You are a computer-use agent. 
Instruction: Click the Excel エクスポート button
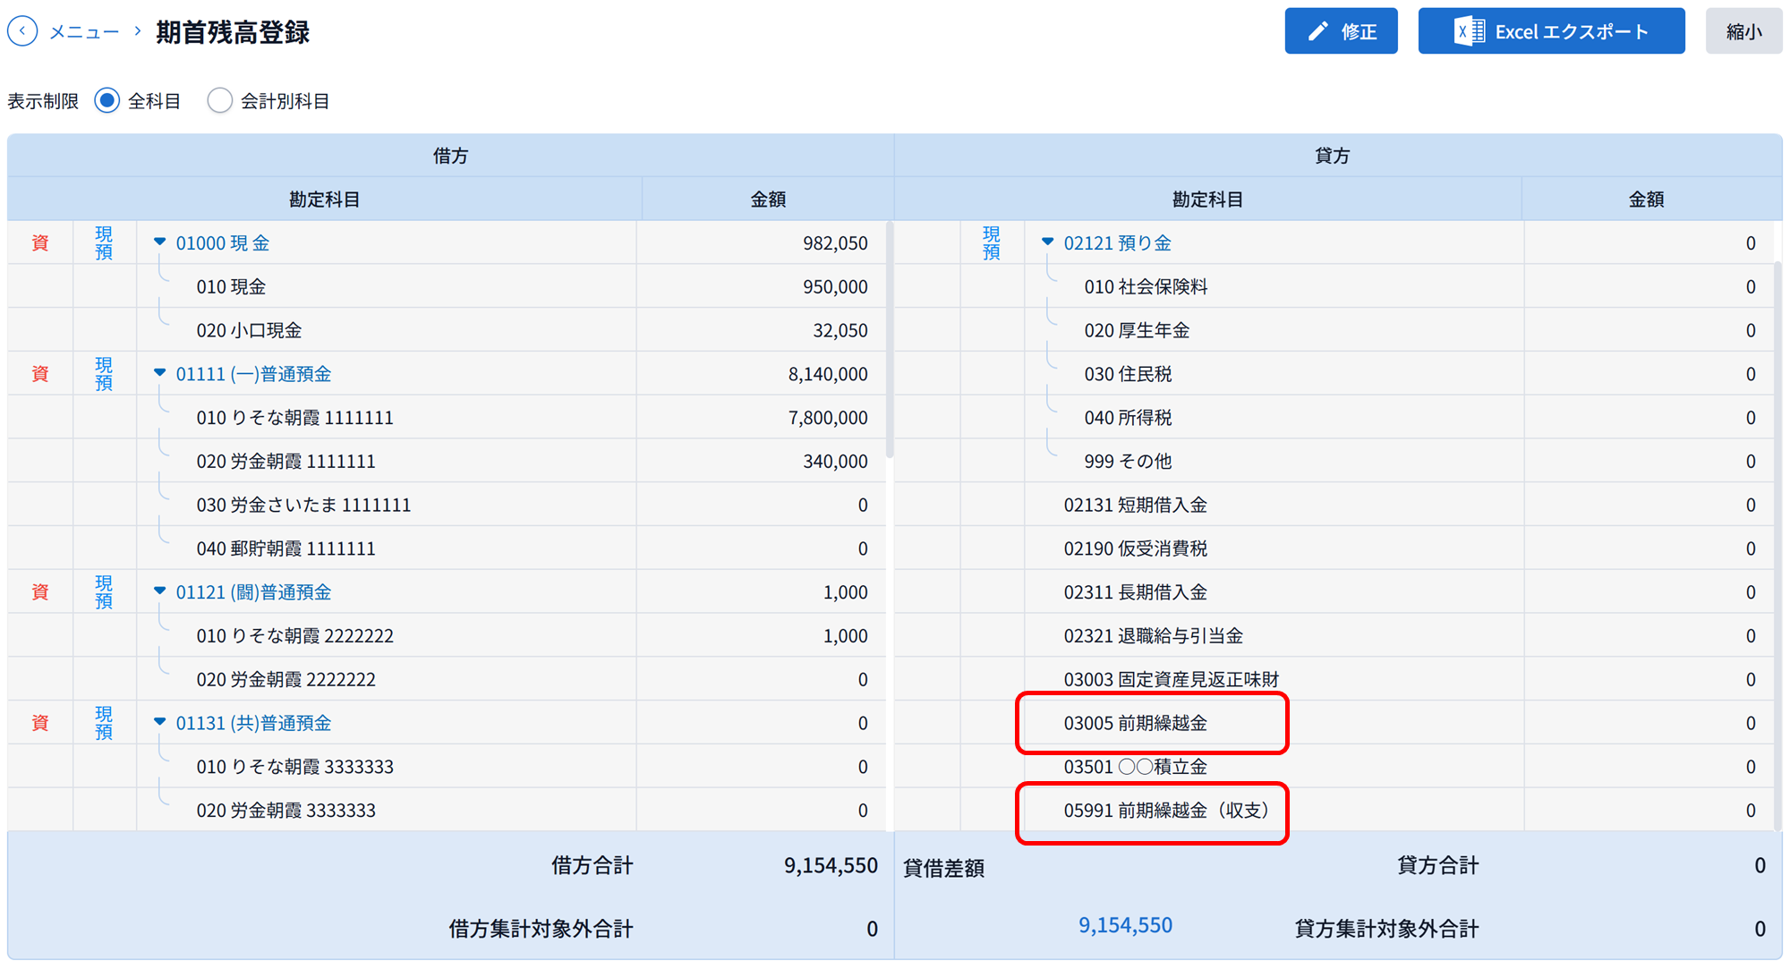click(1551, 31)
